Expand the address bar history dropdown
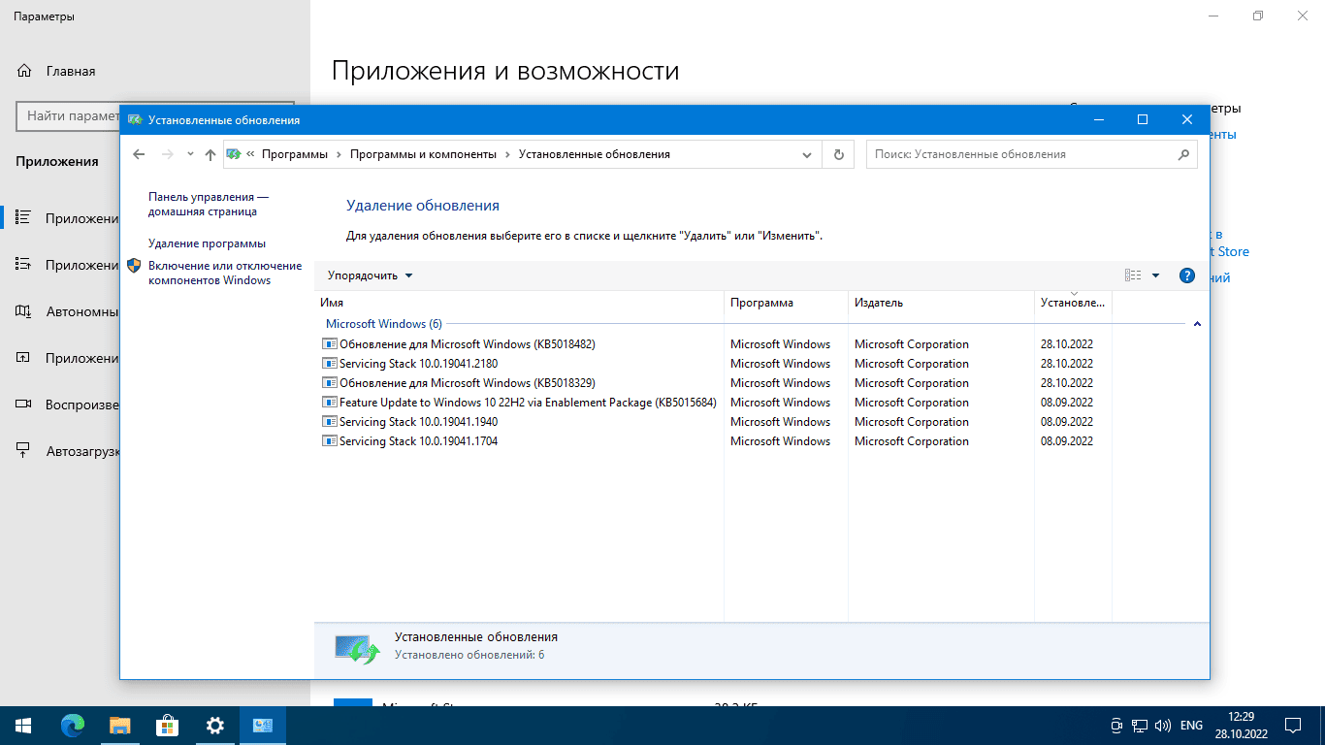 [807, 154]
